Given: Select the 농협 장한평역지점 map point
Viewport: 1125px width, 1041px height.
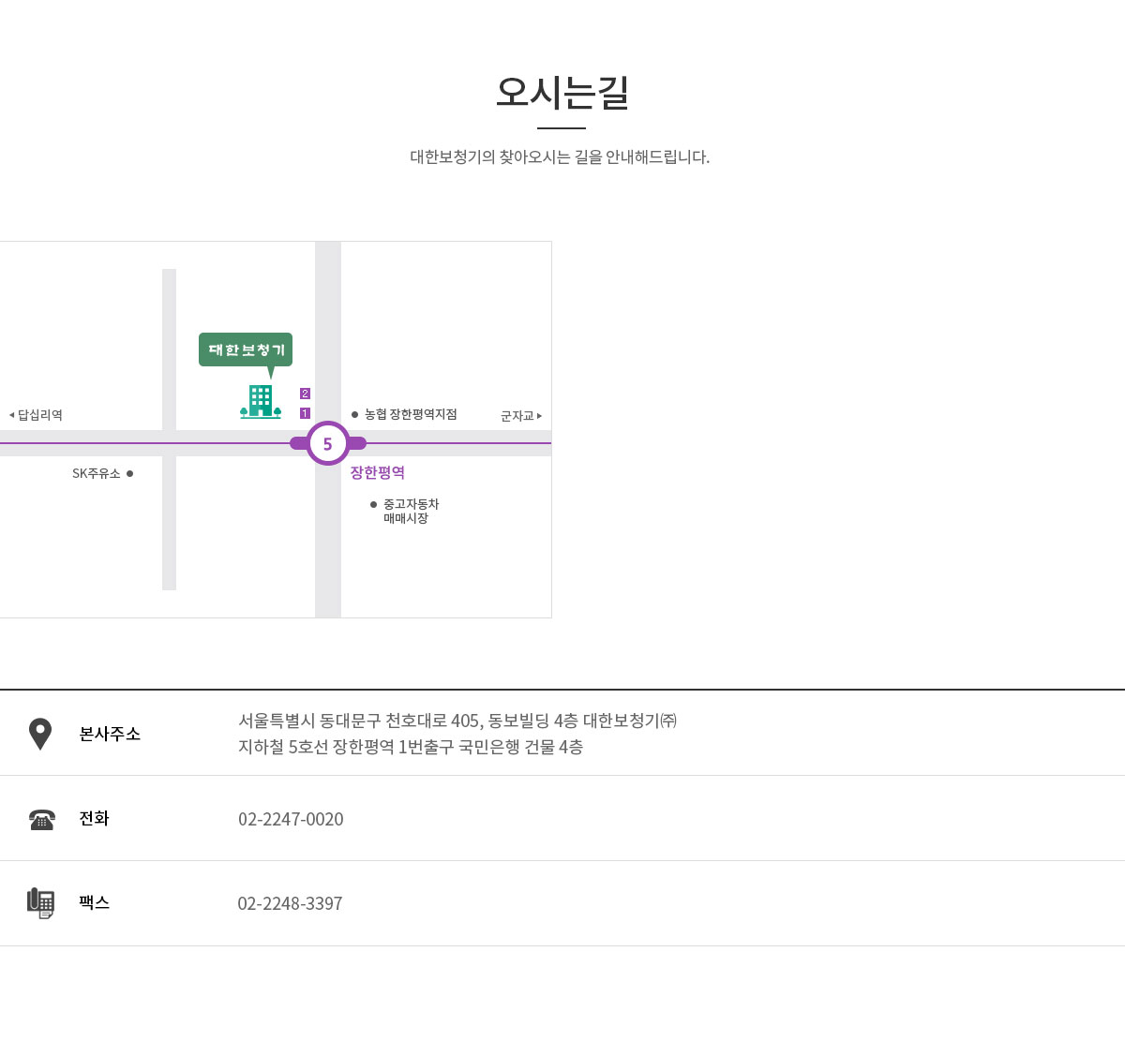Looking at the screenshot, I should (404, 414).
